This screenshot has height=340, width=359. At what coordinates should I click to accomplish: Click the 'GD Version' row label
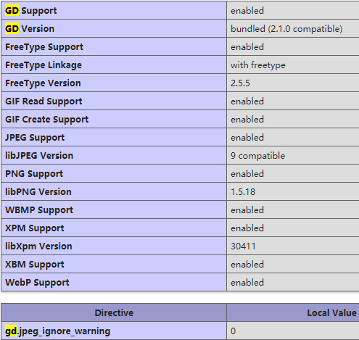(x=30, y=29)
